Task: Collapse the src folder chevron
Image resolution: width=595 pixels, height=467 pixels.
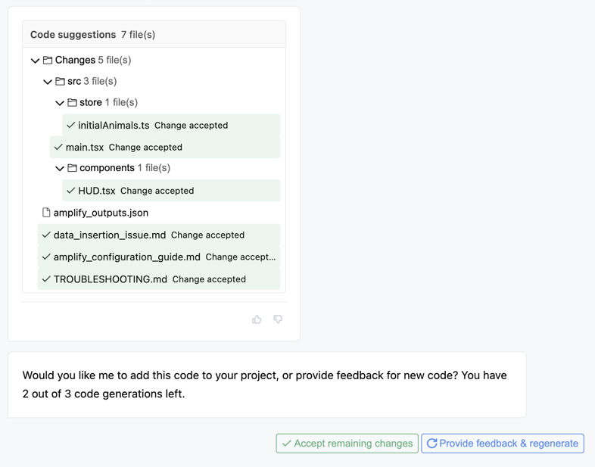Action: click(x=48, y=82)
